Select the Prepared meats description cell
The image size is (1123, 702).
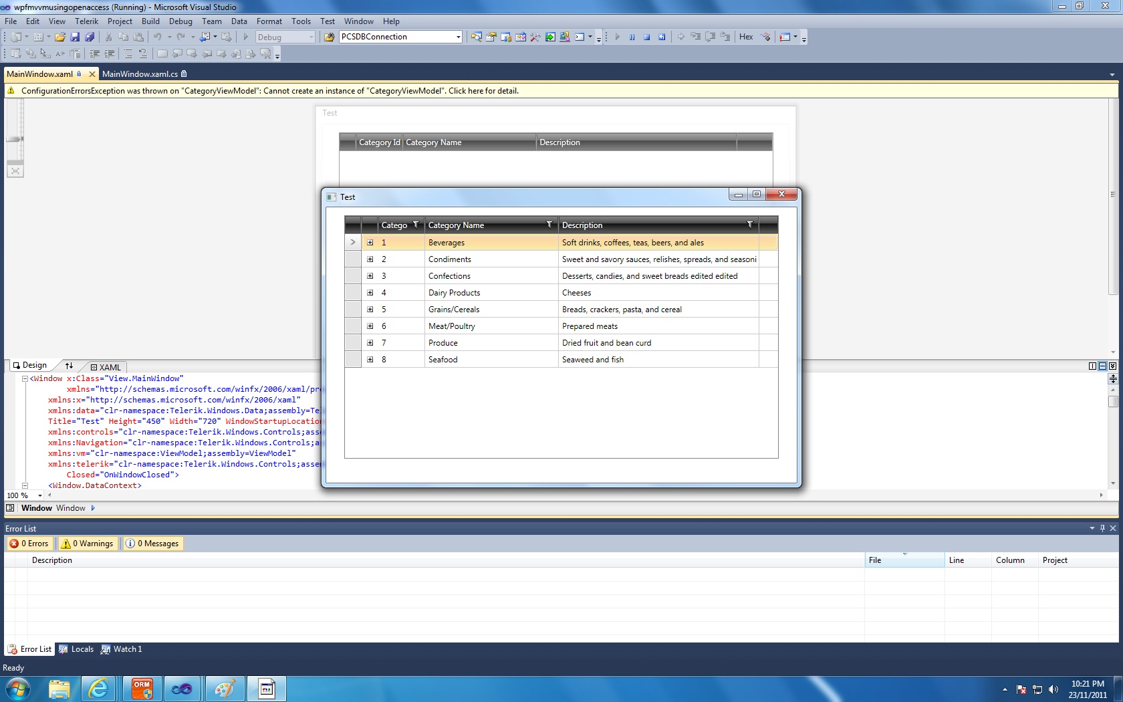[658, 326]
